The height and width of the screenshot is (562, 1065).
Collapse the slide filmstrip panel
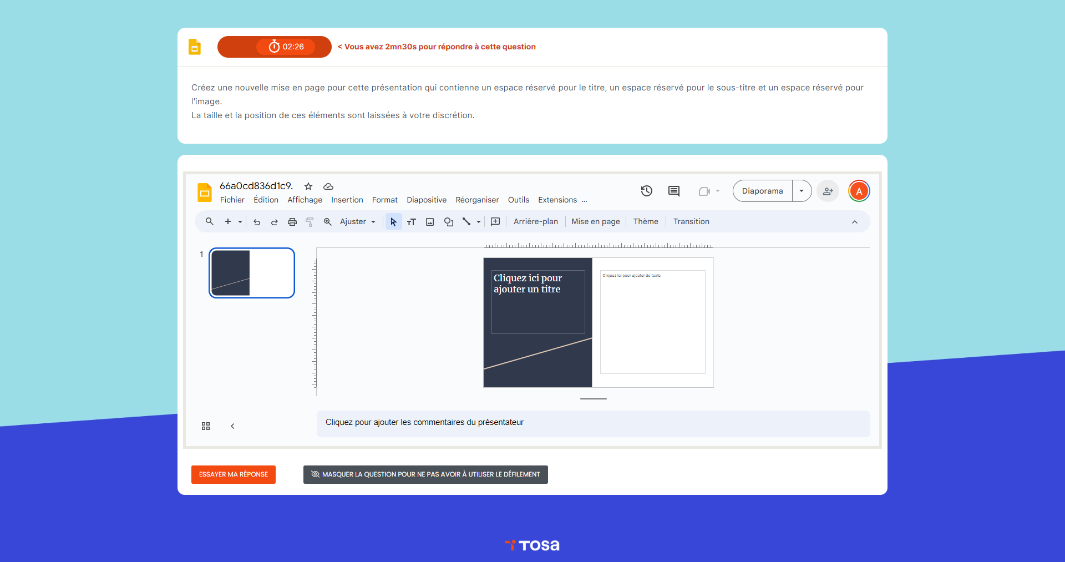(x=232, y=426)
